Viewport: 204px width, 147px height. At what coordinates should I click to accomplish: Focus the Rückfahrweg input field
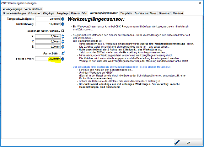[48, 24]
